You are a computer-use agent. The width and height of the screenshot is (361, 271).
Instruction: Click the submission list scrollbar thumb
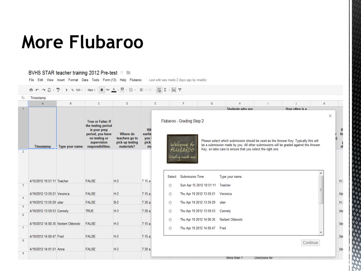click(x=321, y=190)
